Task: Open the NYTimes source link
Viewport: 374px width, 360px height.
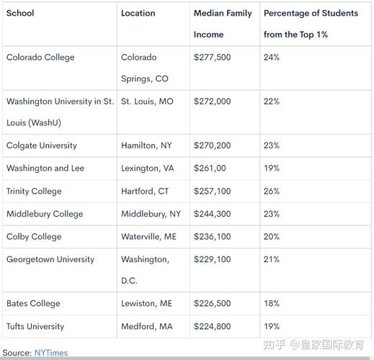Action: 51,353
